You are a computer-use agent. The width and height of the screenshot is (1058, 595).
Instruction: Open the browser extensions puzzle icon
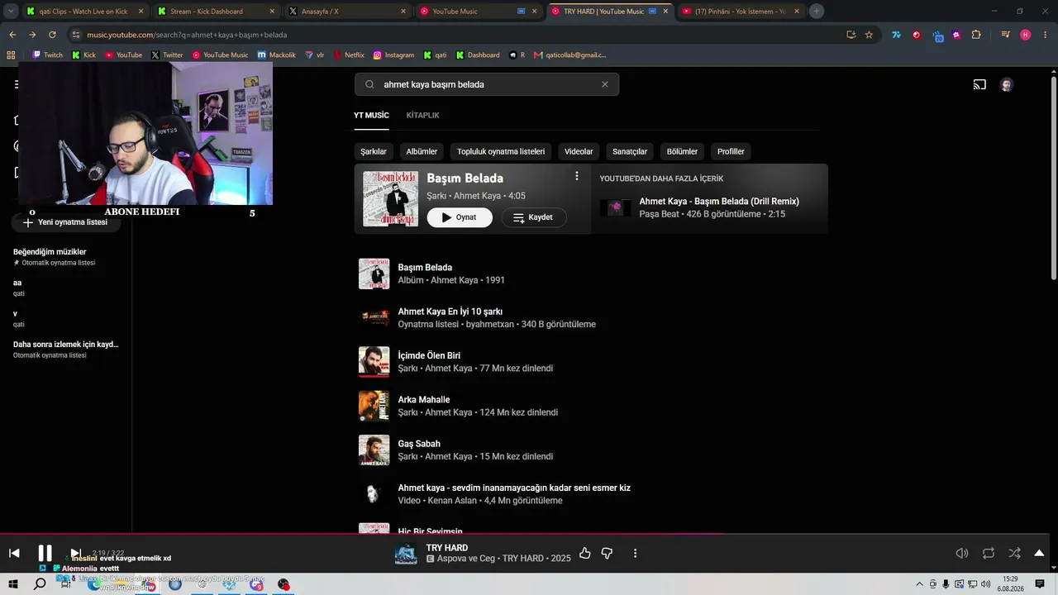(x=976, y=35)
